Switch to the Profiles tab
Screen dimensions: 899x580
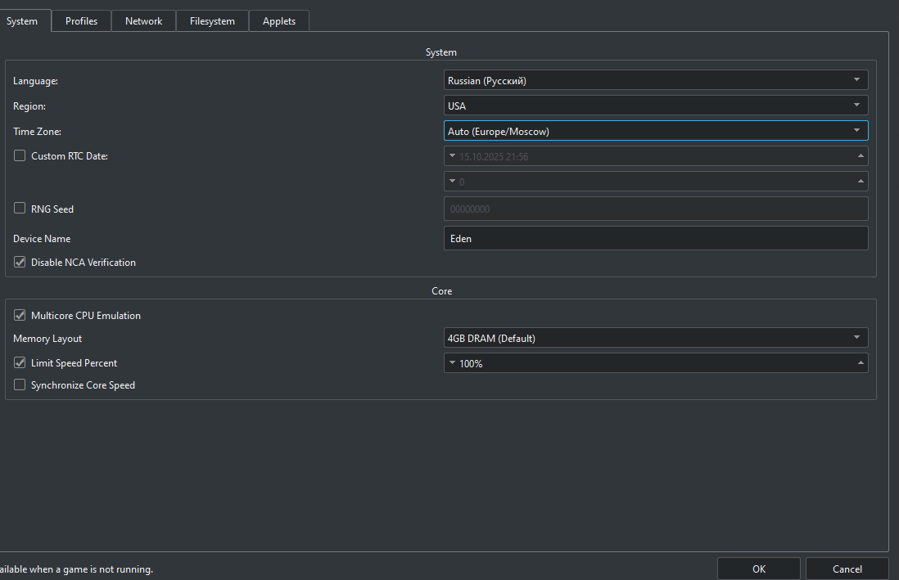[81, 21]
